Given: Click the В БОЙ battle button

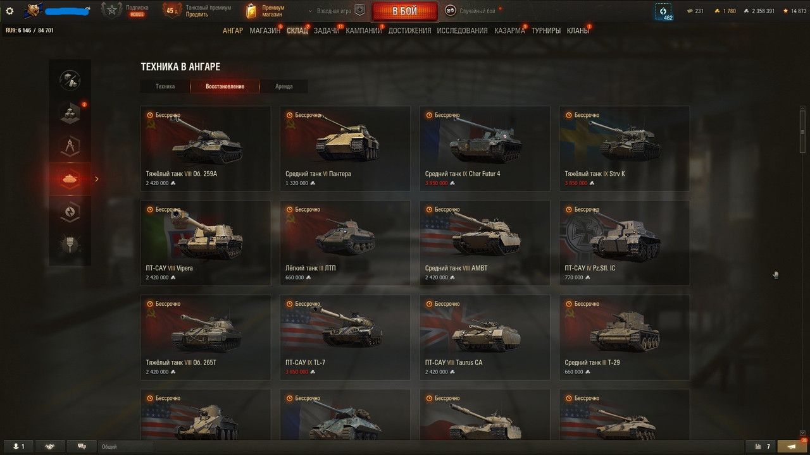Looking at the screenshot, I should pyautogui.click(x=404, y=11).
